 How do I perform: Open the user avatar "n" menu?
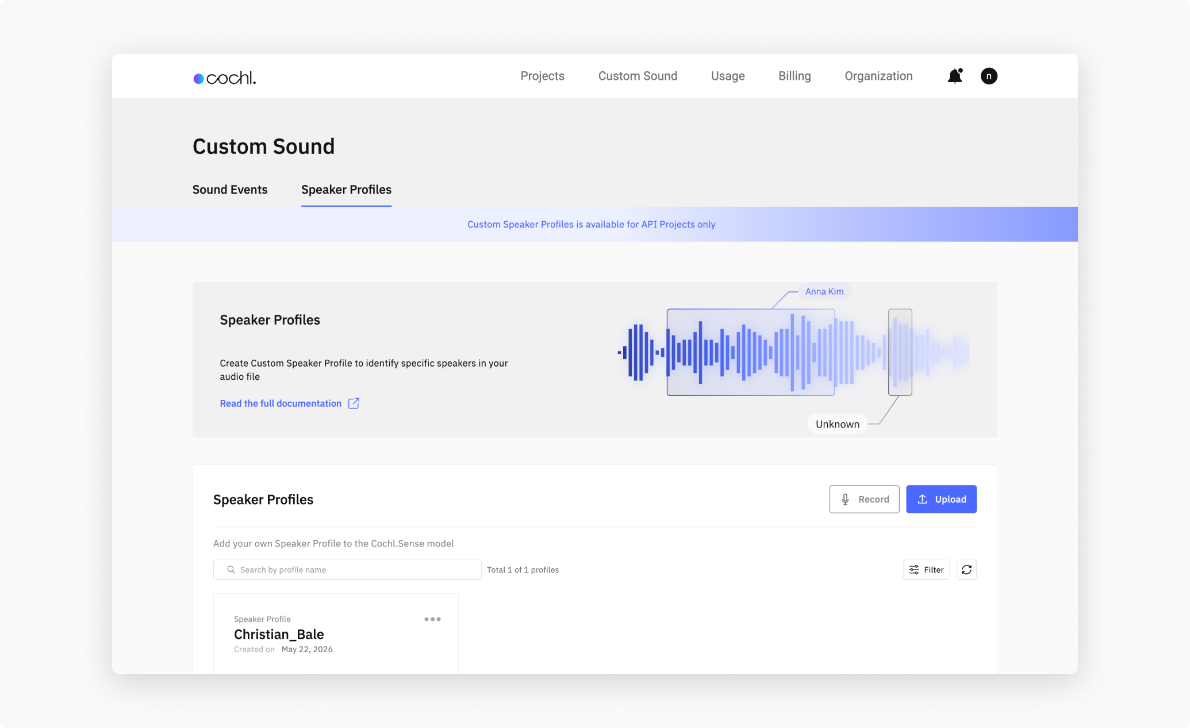point(989,76)
